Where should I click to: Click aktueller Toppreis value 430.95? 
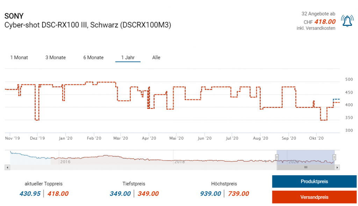[30, 194]
